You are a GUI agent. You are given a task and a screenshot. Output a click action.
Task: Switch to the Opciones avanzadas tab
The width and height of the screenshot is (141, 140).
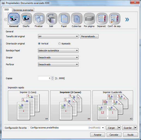[x=23, y=10]
